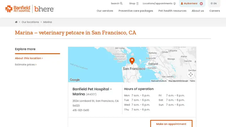Click the Banfield Pet Hospital logo

click(18, 9)
